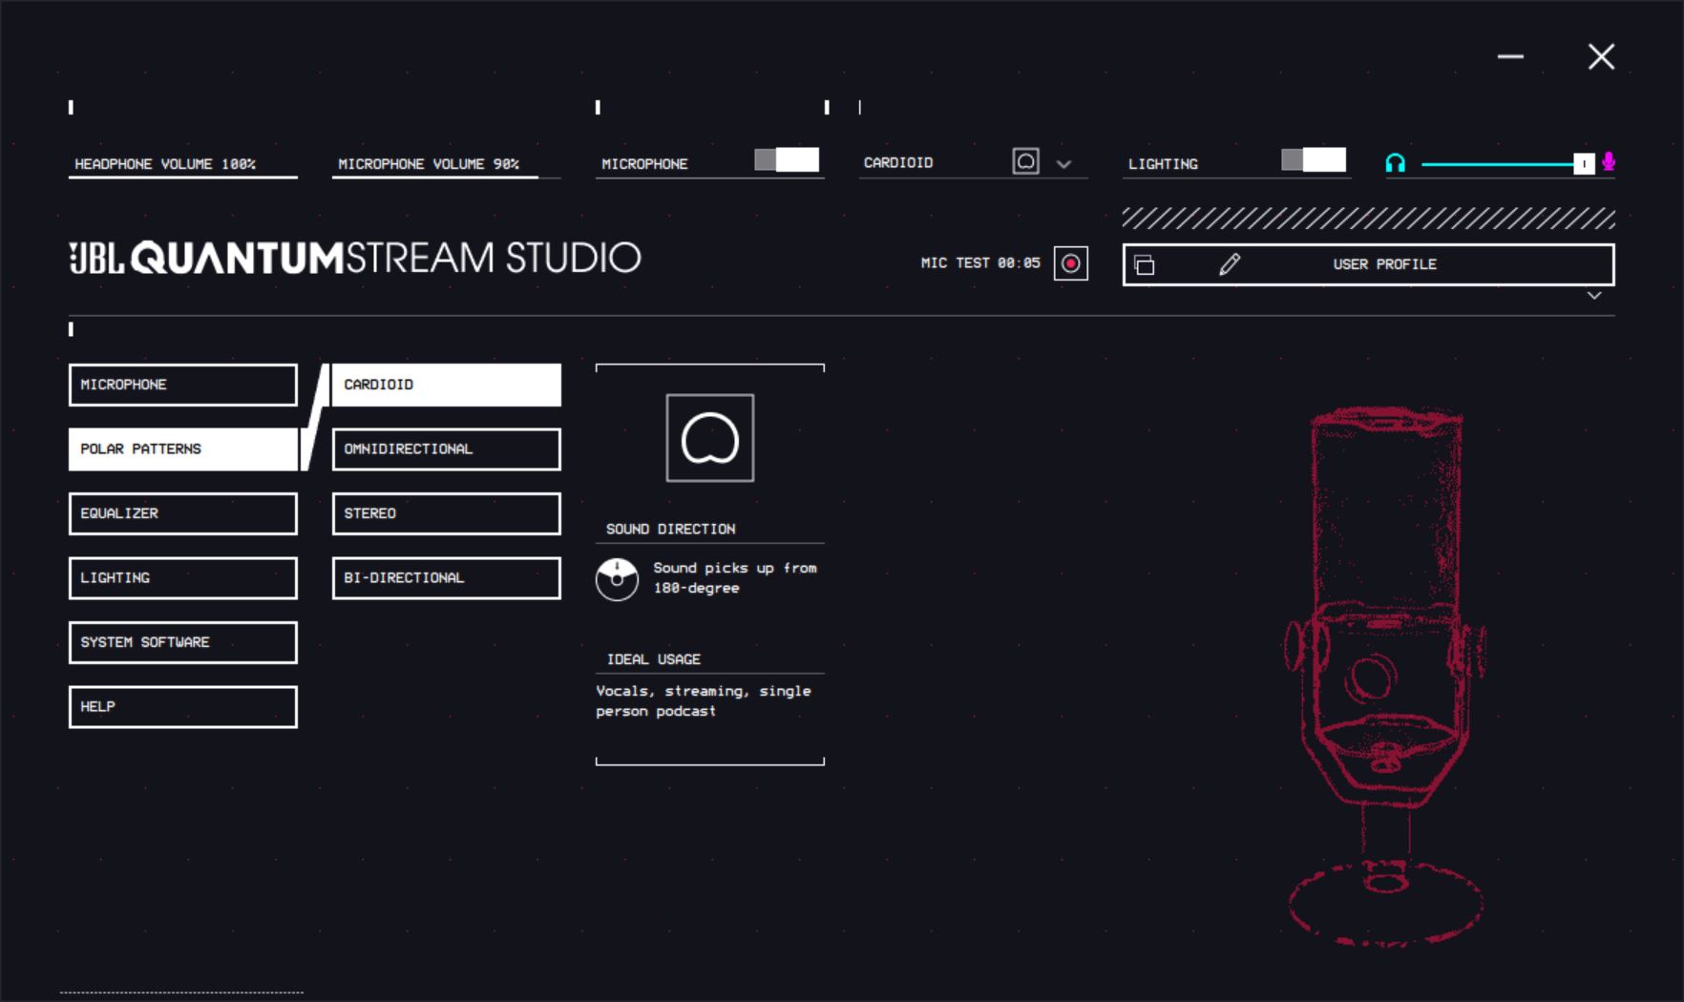Click the JBL Quantum Stream Studio logo
The width and height of the screenshot is (1684, 1002).
(x=355, y=258)
